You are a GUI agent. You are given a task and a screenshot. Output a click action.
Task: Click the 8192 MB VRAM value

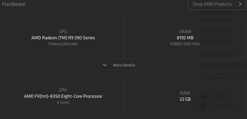185,38
